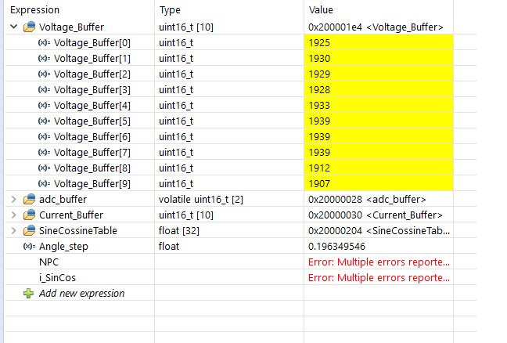
Task: Click the Voltage_Buffer folder icon
Action: [30, 27]
